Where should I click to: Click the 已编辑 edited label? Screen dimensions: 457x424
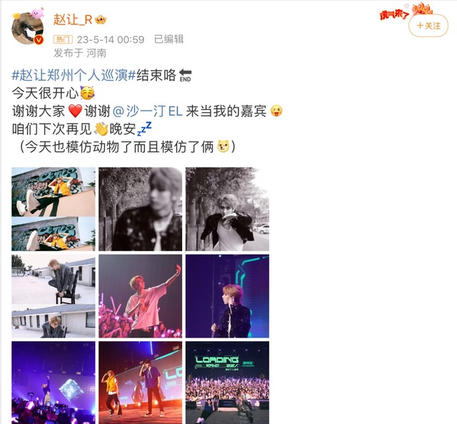169,39
